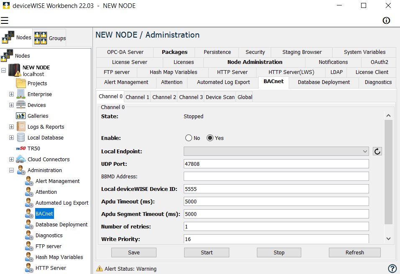Expand the Logs & Reports node
The height and width of the screenshot is (274, 400).
(11, 127)
